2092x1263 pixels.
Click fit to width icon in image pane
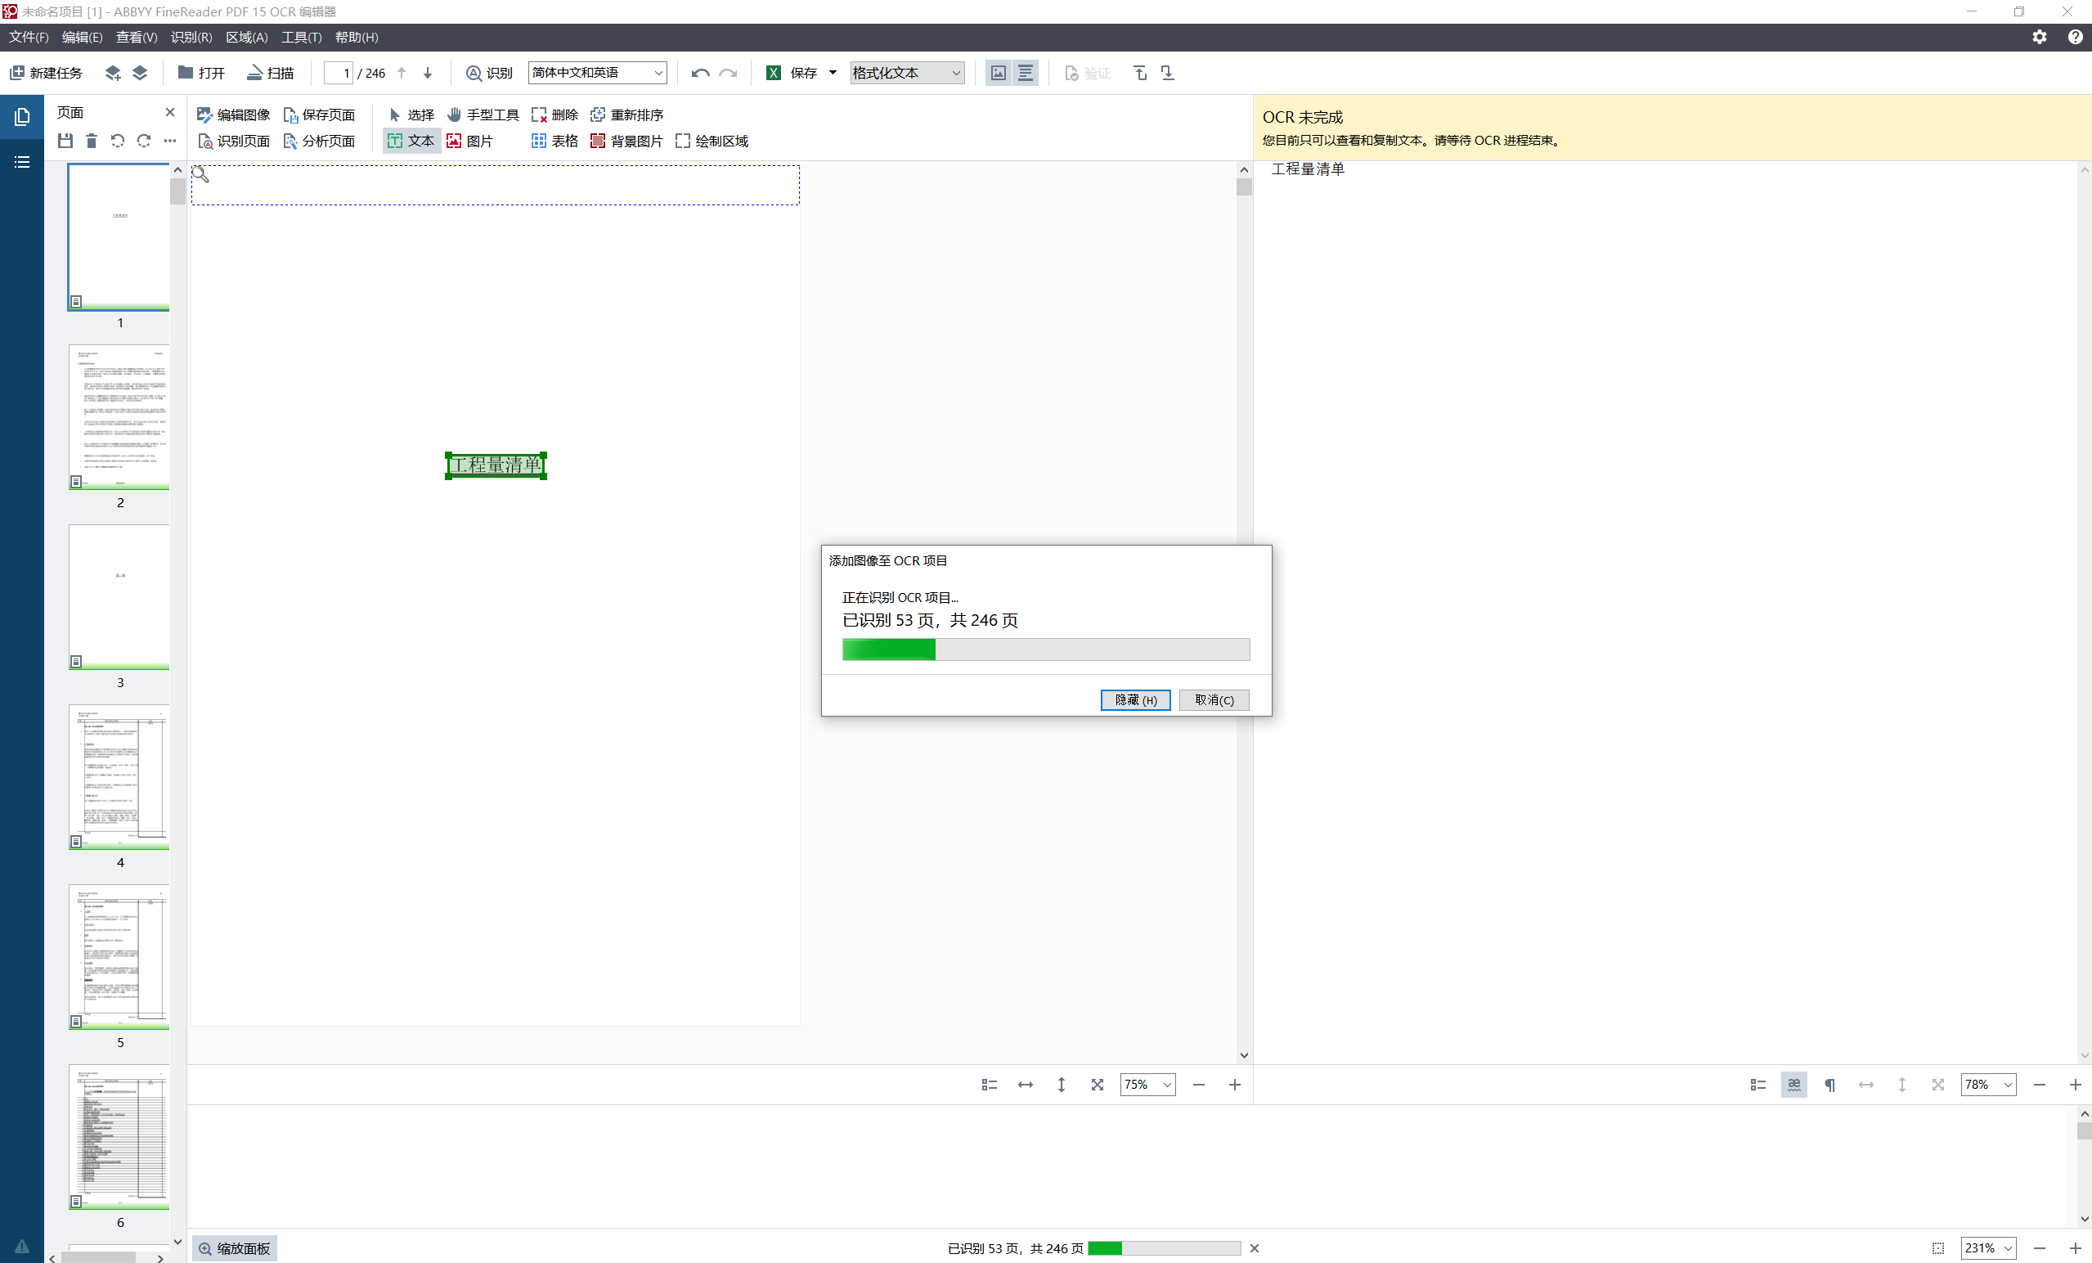click(1026, 1085)
